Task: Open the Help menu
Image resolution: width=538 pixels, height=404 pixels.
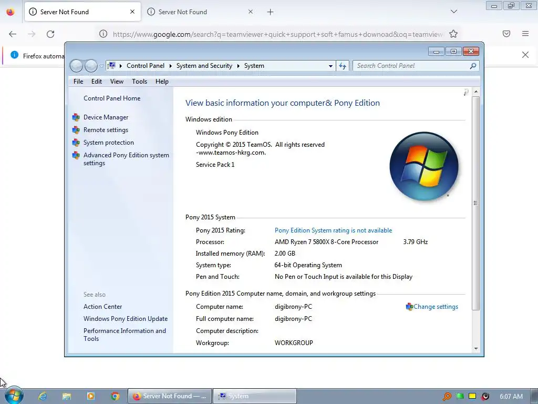Action: pyautogui.click(x=162, y=82)
